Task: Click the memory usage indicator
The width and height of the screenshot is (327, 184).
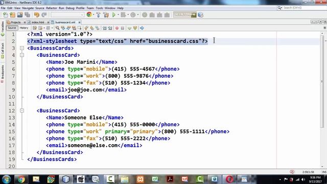Action: [x=185, y=15]
